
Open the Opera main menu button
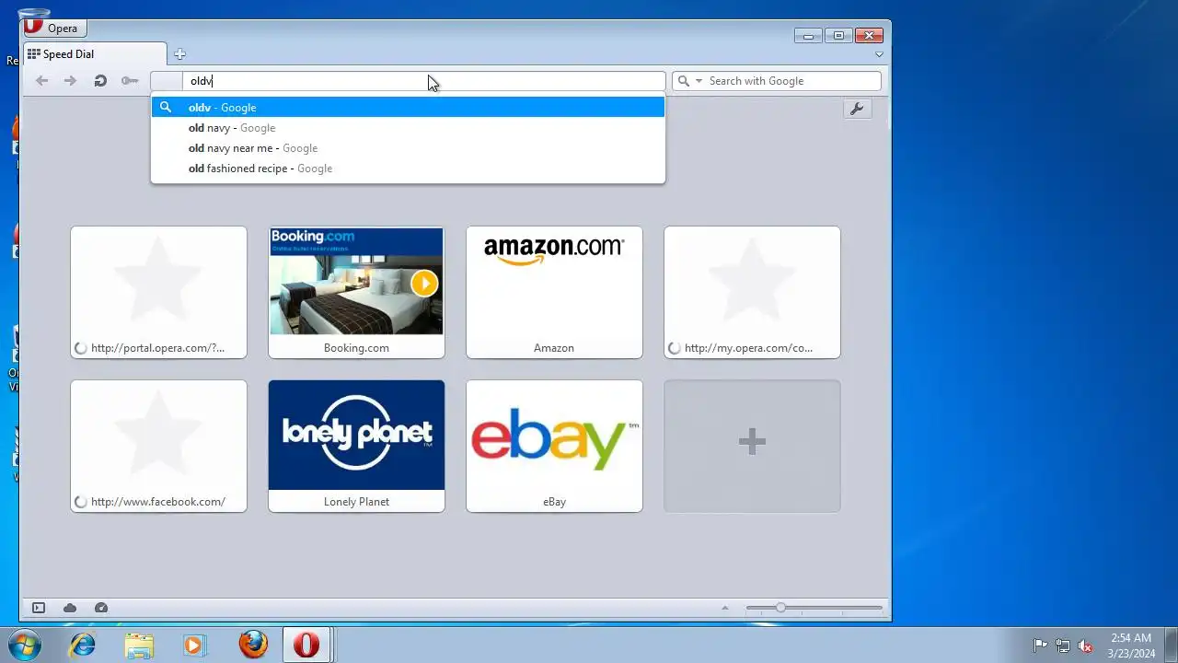[53, 28]
